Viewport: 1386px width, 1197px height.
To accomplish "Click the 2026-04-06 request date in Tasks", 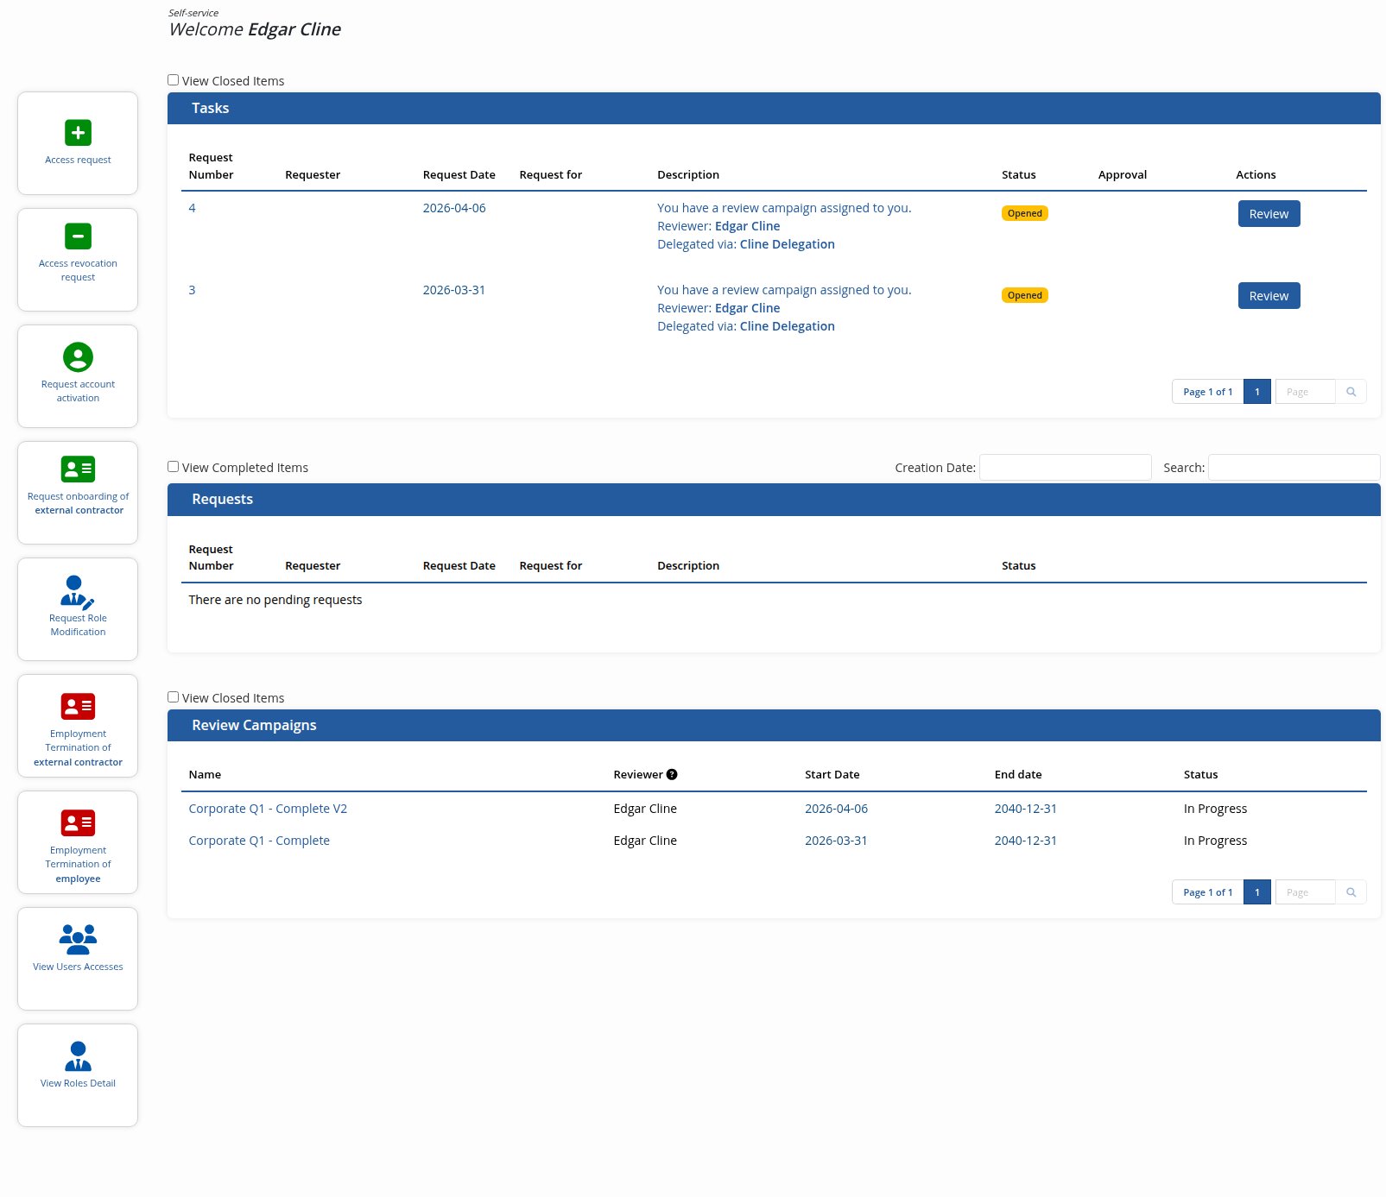I will pyautogui.click(x=454, y=208).
